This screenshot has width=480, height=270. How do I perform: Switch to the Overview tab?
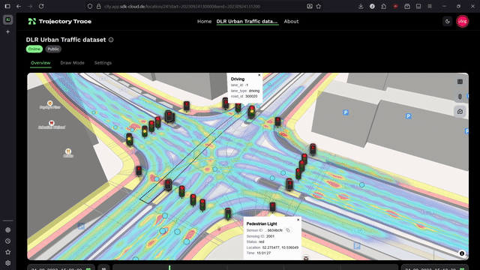point(40,63)
